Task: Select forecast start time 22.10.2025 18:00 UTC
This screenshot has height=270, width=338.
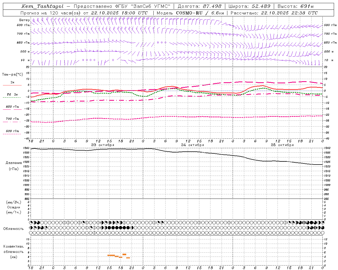Action: (119, 13)
